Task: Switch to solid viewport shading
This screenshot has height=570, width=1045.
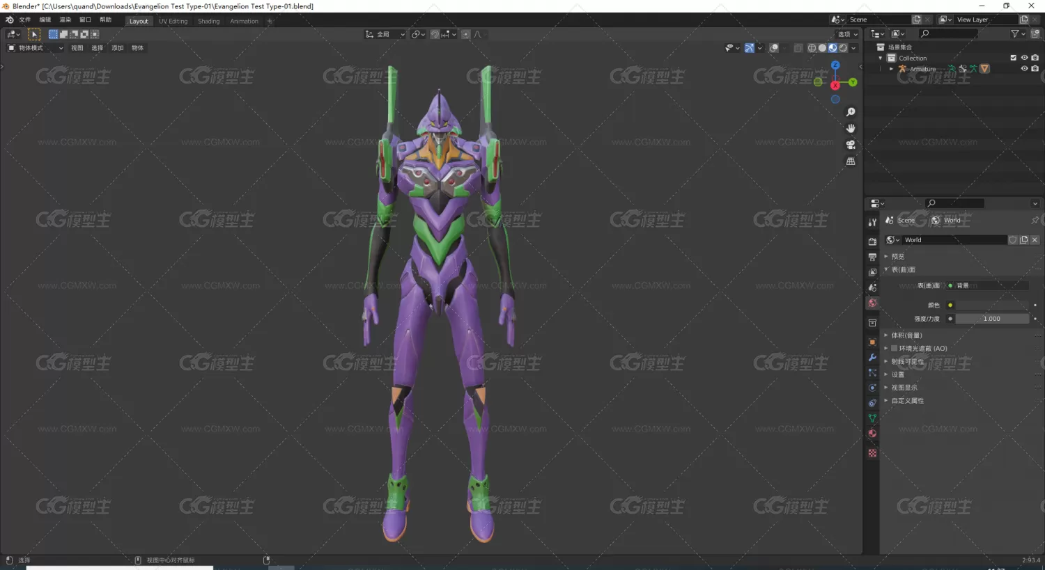Action: pos(822,48)
